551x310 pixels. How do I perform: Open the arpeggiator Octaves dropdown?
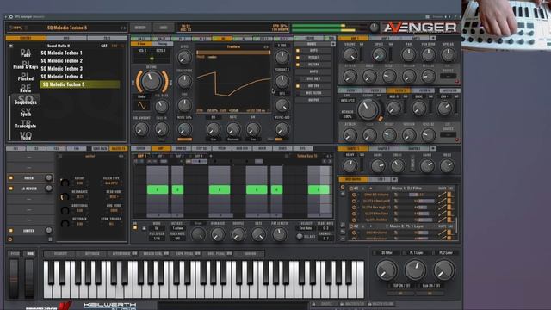(177, 228)
